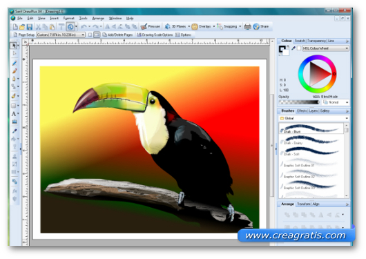Click the Cut scissors icon
This screenshot has width=366, height=259.
(x=38, y=27)
